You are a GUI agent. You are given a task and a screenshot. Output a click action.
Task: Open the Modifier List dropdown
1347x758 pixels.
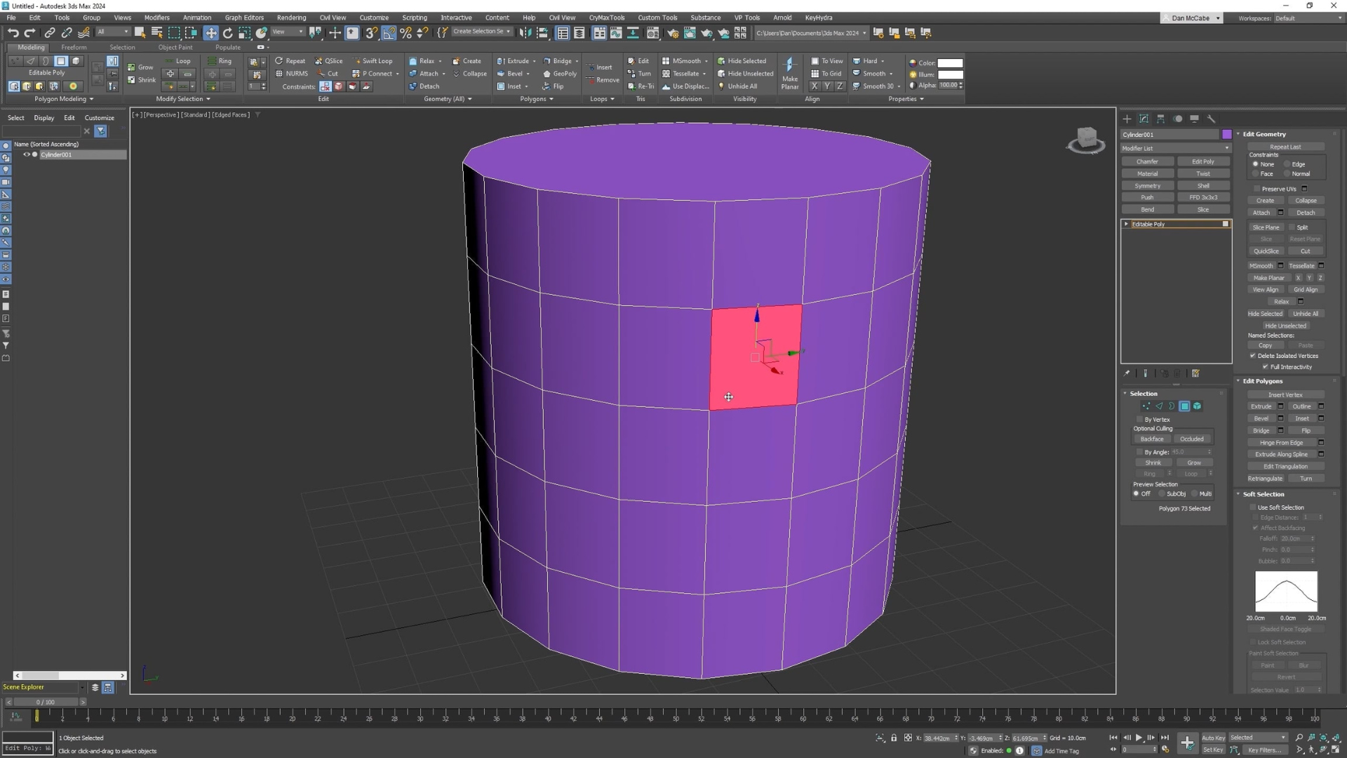tap(1175, 148)
